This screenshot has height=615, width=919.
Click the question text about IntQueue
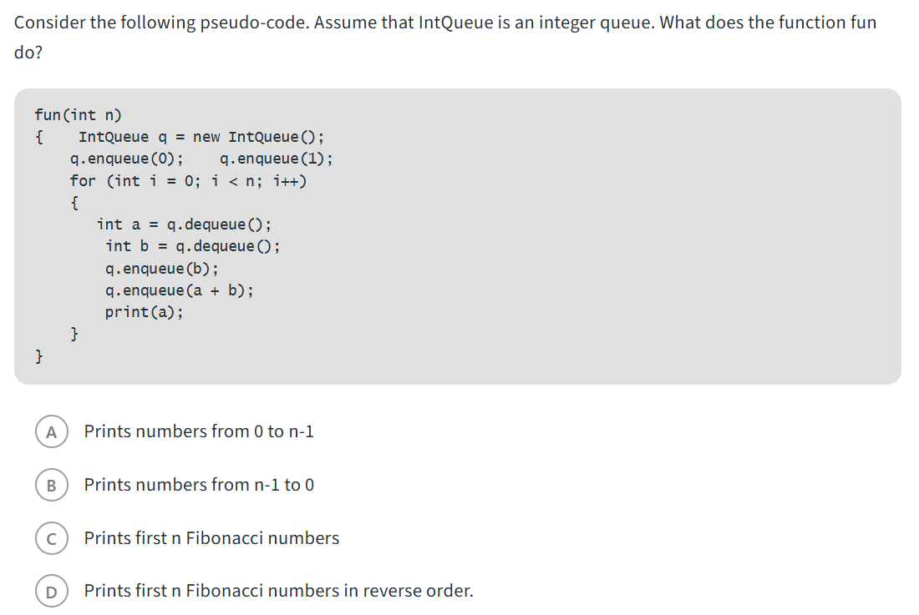click(x=444, y=23)
